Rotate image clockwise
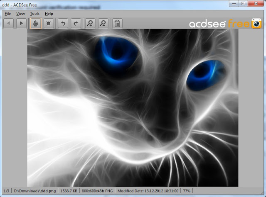 (x=76, y=23)
